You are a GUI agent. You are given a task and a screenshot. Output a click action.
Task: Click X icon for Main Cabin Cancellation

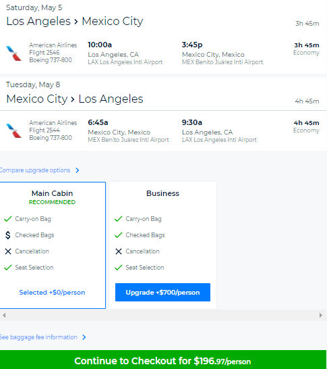coord(8,251)
